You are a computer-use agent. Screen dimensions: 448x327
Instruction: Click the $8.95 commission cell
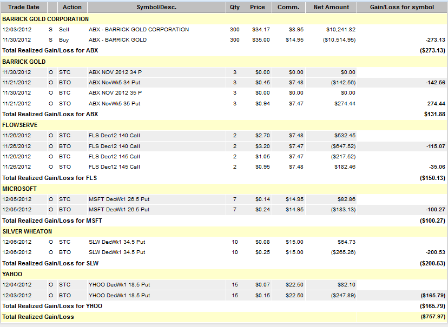[x=296, y=29]
